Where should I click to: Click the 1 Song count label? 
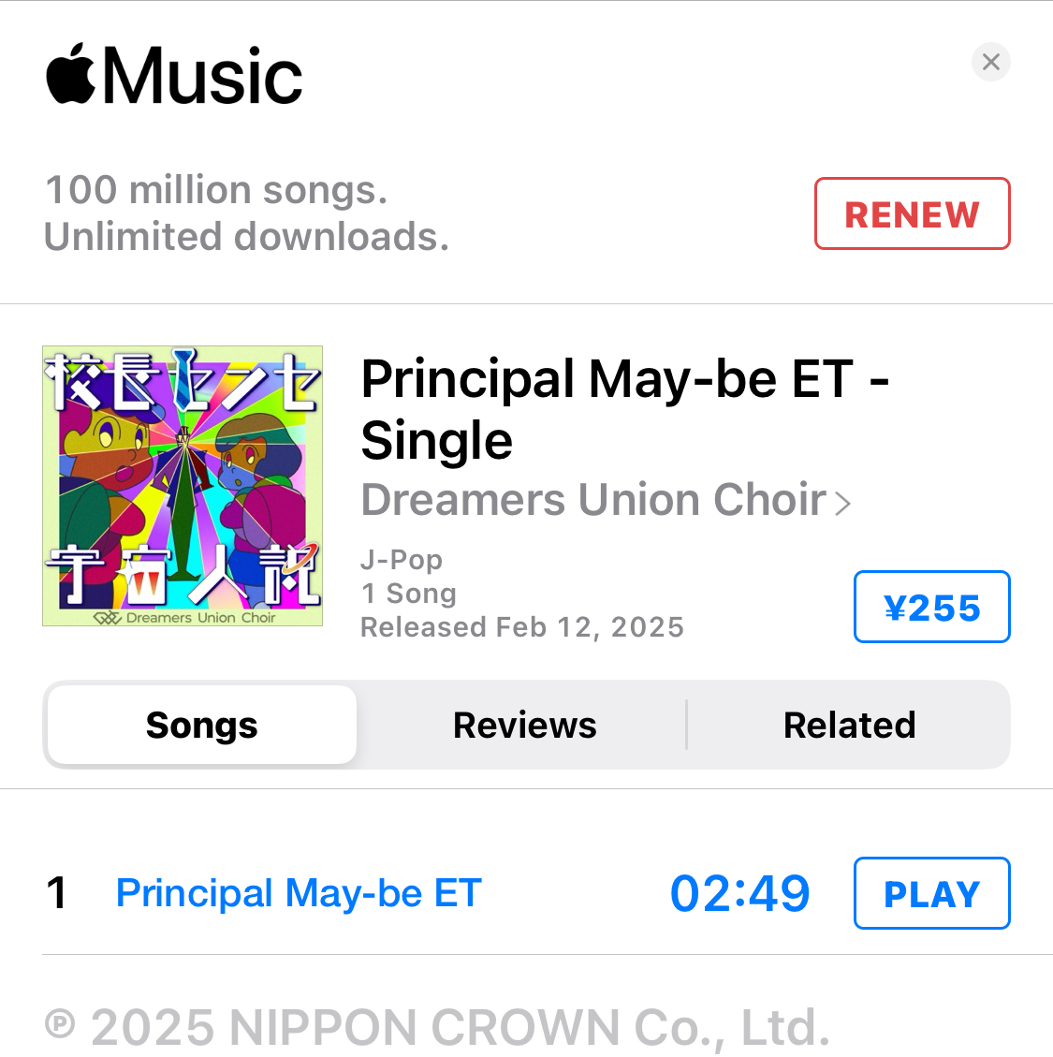click(x=408, y=594)
